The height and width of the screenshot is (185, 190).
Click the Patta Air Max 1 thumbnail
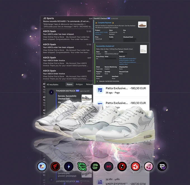point(143,49)
